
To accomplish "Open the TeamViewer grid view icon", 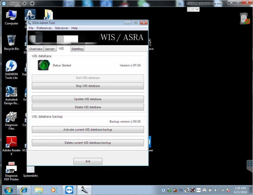I will [x=189, y=9].
